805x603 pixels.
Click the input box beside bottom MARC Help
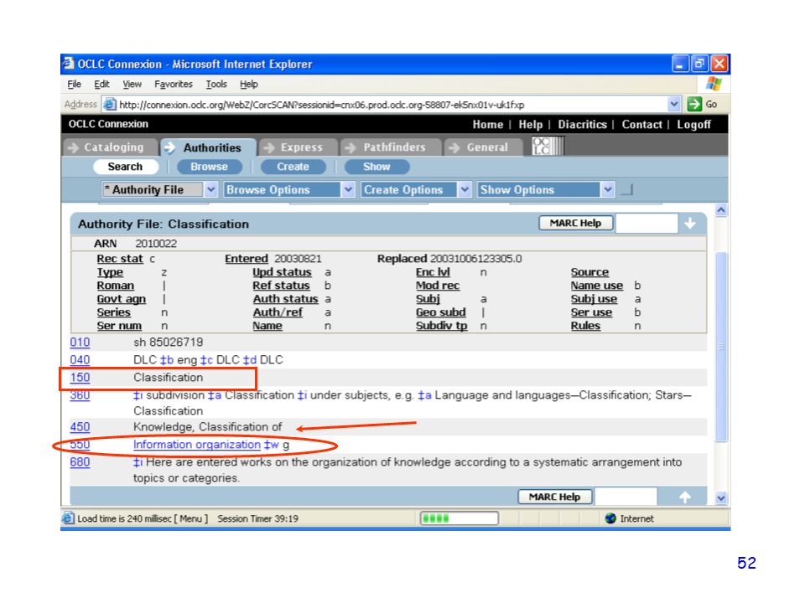[x=626, y=497]
